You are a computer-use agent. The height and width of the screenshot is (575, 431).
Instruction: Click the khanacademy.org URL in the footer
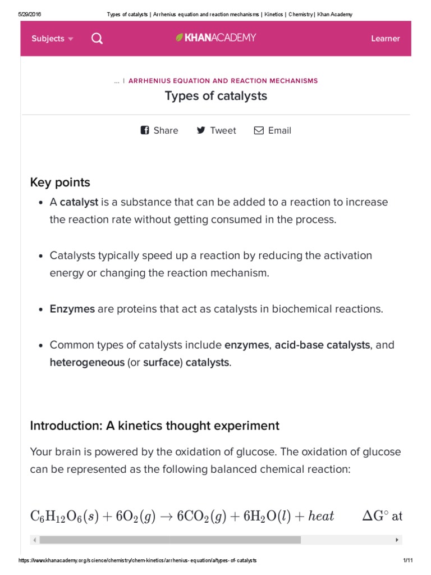[x=138, y=561]
